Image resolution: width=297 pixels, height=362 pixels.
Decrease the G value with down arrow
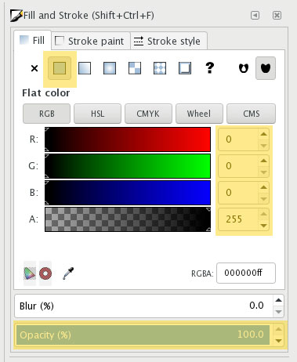[x=263, y=172]
